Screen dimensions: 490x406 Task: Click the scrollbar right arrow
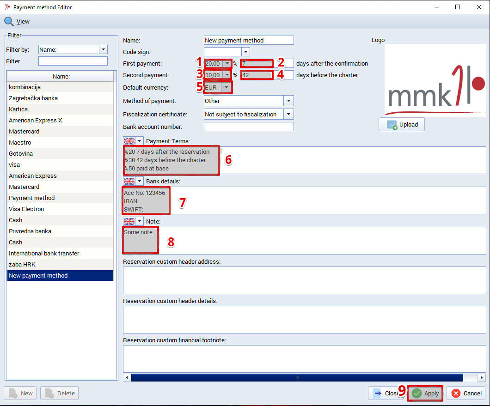tap(482, 377)
